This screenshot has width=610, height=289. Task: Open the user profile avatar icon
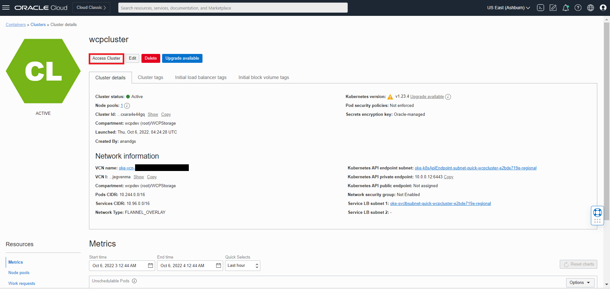pos(603,8)
